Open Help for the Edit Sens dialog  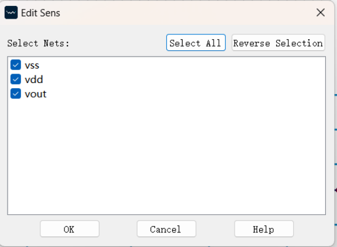point(264,229)
